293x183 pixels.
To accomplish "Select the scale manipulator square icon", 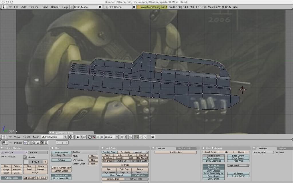I will (x=102, y=137).
